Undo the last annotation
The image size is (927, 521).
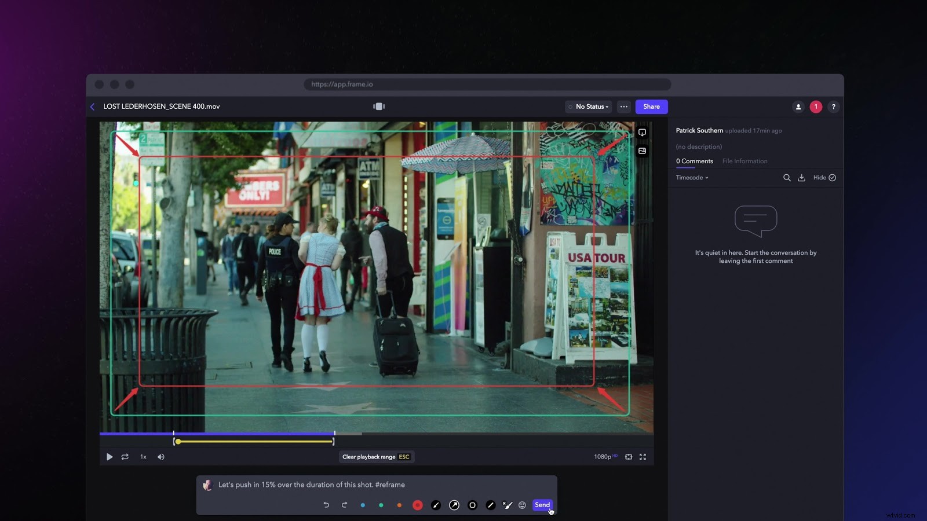[326, 505]
